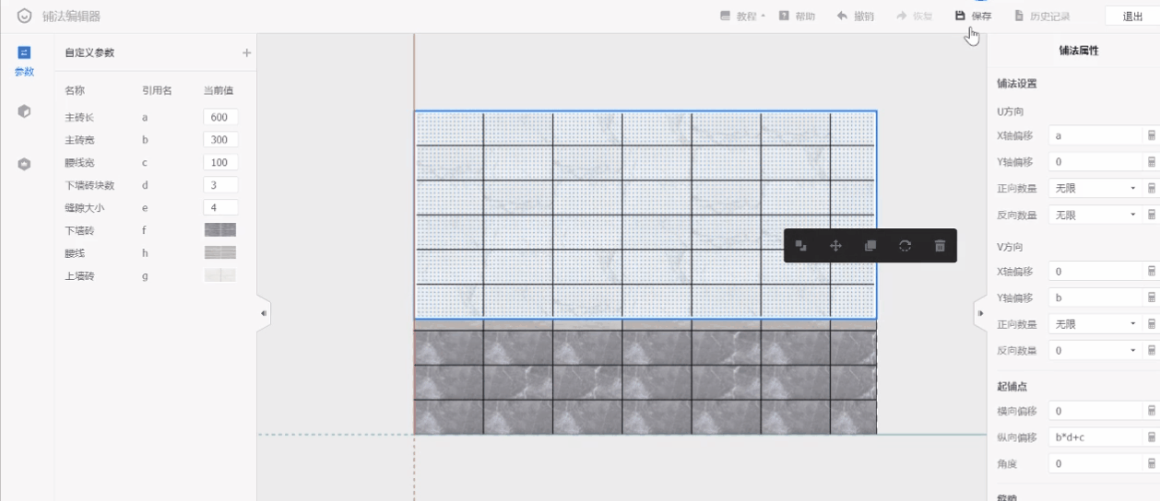Add a custom parameter with the plus icon
This screenshot has height=501, width=1160.
[246, 53]
